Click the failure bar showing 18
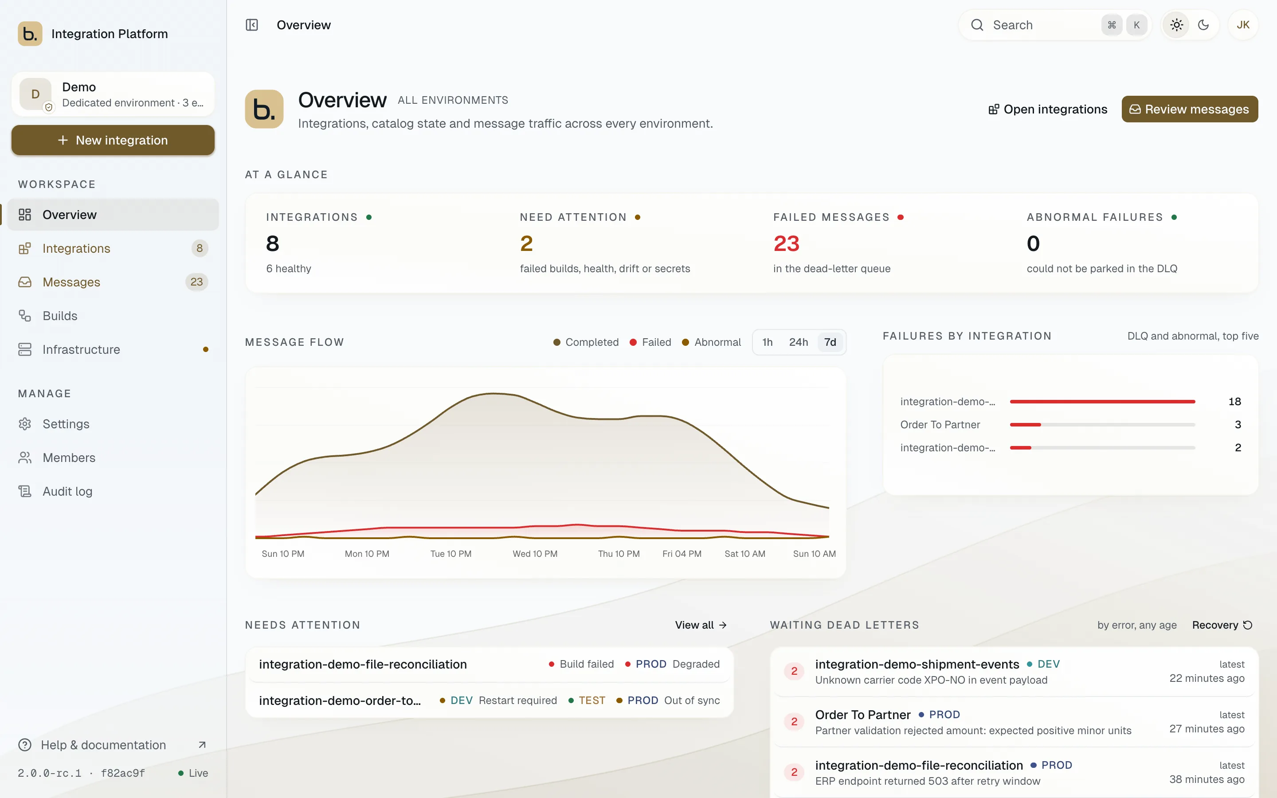 (x=1102, y=402)
